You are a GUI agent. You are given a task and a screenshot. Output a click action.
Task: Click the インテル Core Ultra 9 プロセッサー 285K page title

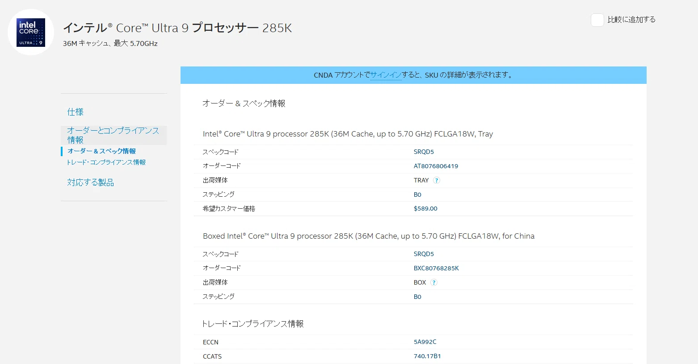[177, 28]
